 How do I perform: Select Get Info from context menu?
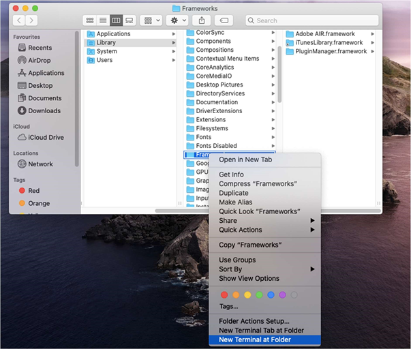pos(233,174)
